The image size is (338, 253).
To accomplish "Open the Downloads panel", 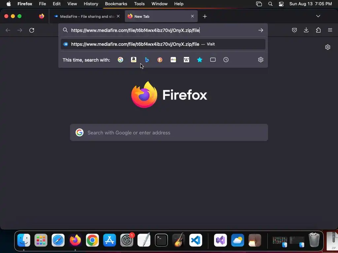I will click(306, 30).
